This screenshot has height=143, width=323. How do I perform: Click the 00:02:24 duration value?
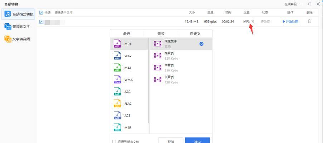pyautogui.click(x=228, y=21)
